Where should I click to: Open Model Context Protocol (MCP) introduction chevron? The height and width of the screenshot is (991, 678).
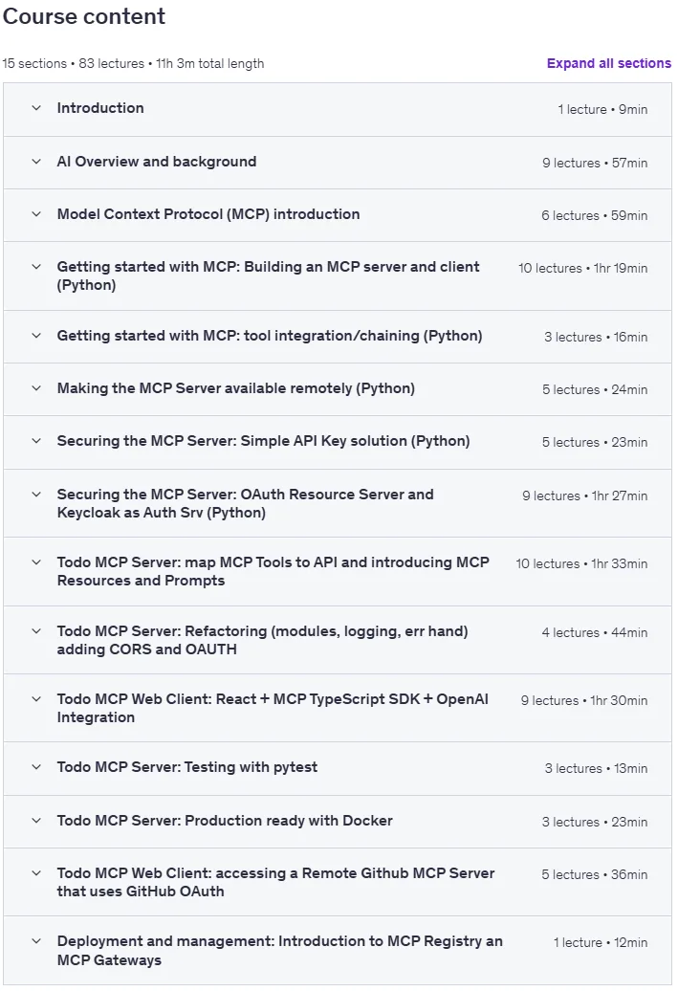pyautogui.click(x=36, y=214)
